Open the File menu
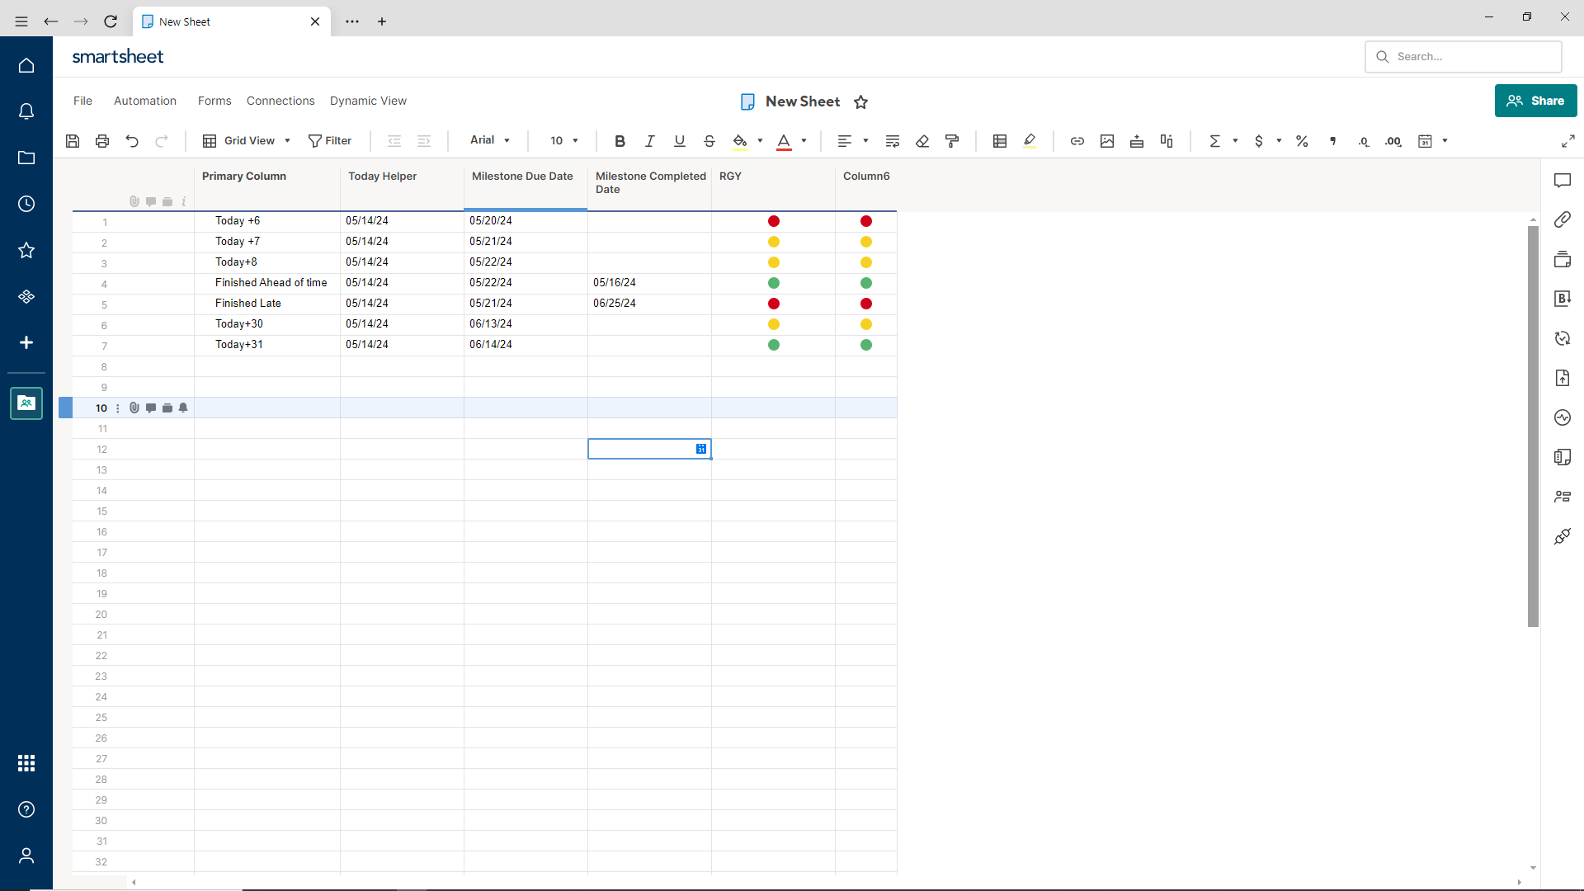 [x=82, y=101]
